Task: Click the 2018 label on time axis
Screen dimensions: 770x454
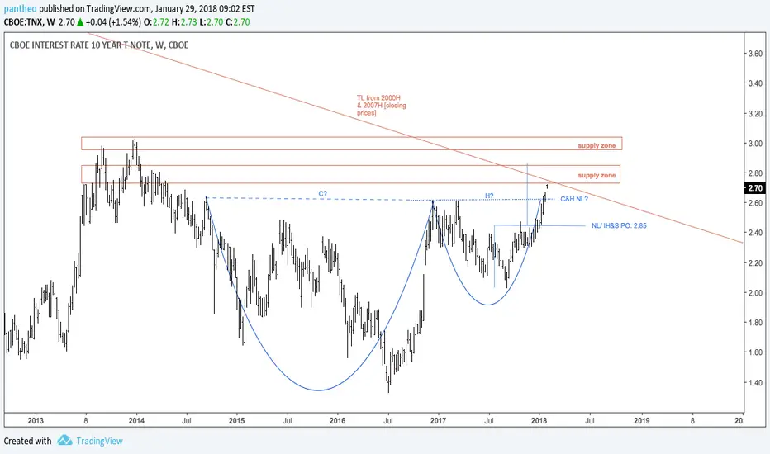Action: [539, 421]
